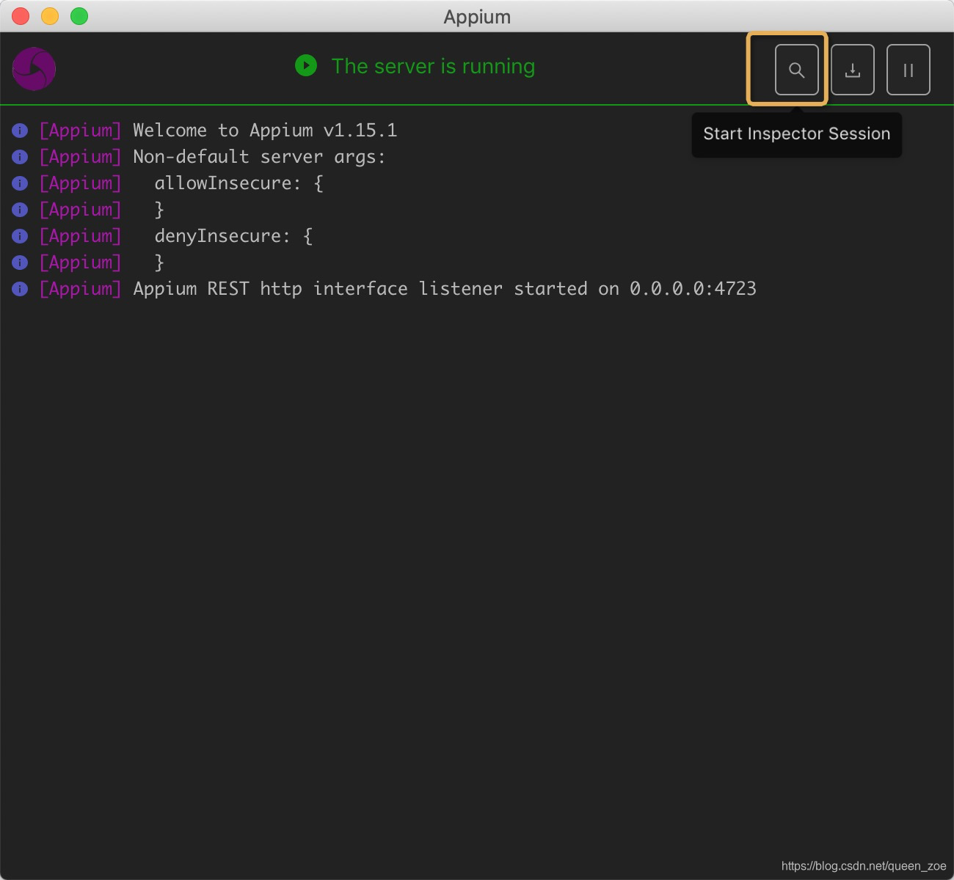The image size is (954, 880).
Task: Click the green play icon beside server status
Action: pyautogui.click(x=306, y=65)
